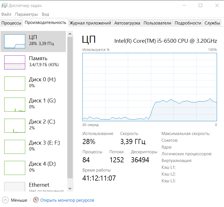Image resolution: width=224 pixels, height=207 pixels.
Task: Click the Диск 1 (G:) label
Action: click(42, 100)
